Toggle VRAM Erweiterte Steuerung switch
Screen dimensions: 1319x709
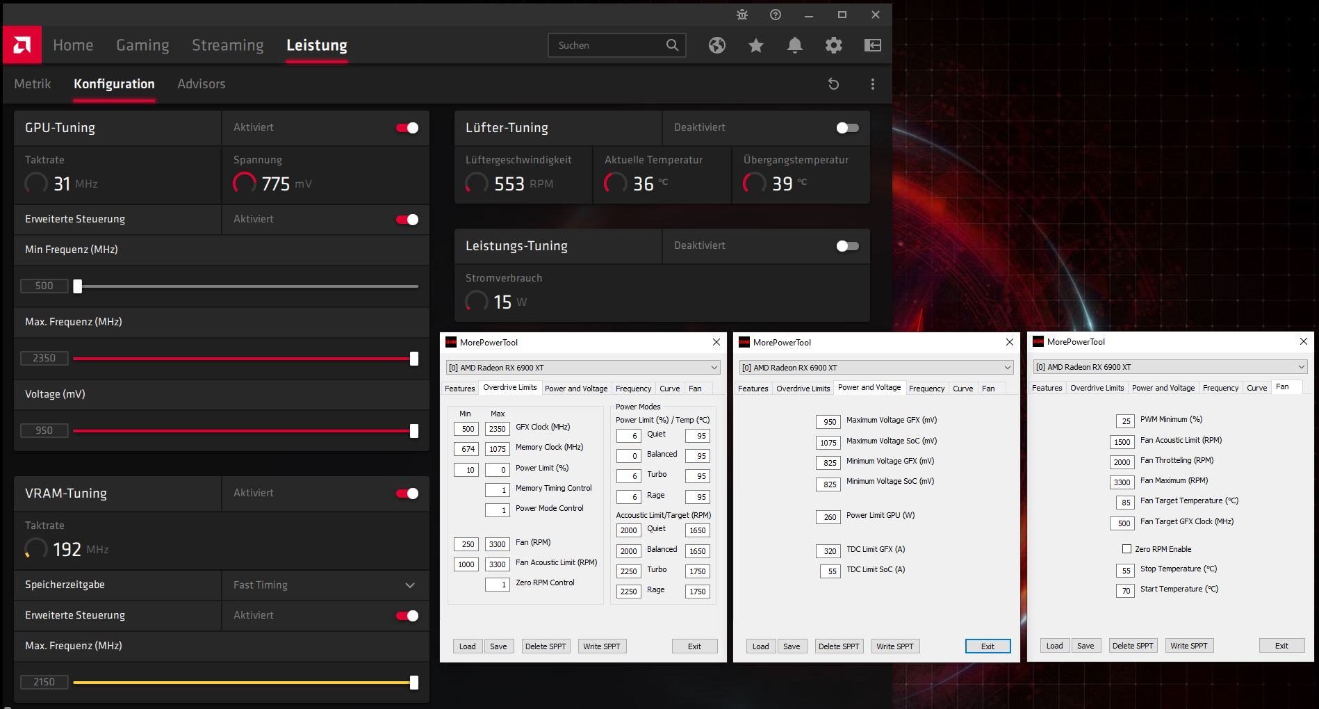coord(407,616)
